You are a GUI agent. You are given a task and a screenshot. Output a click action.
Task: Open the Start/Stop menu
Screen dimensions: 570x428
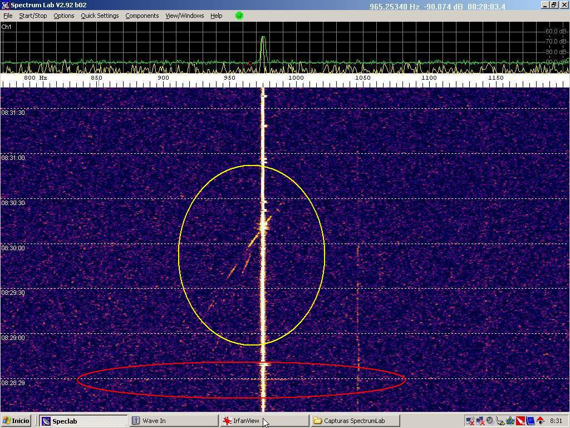33,16
